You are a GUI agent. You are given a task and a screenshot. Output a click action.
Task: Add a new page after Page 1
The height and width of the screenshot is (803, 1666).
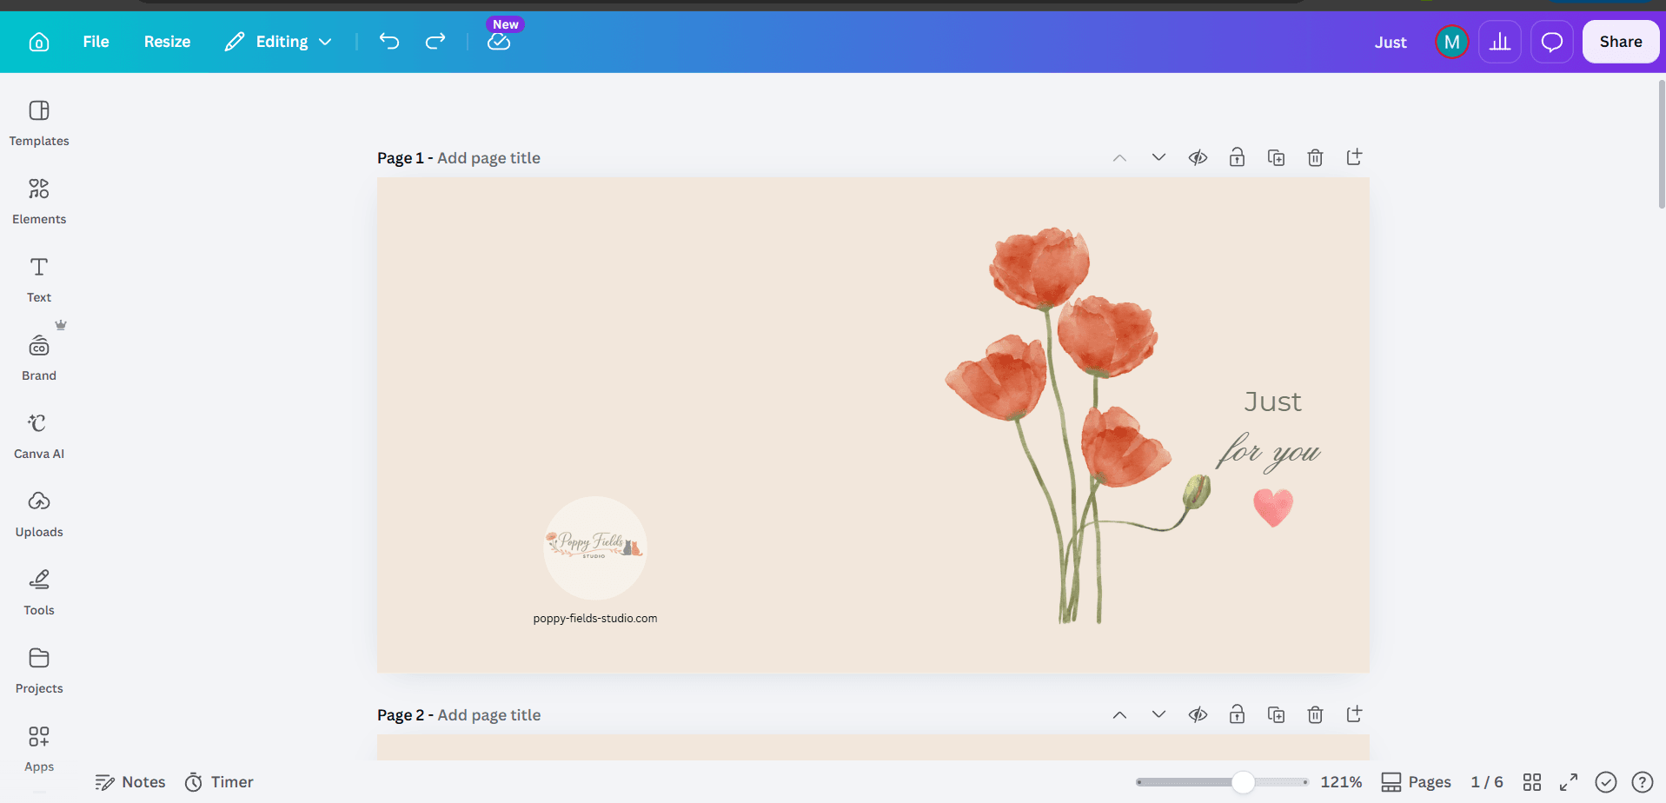coord(1354,157)
